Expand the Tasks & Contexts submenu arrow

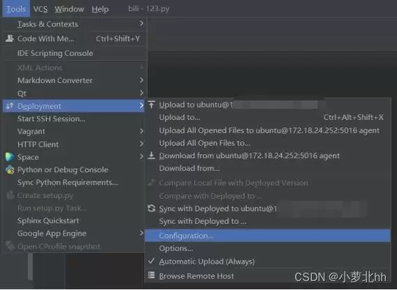click(141, 24)
